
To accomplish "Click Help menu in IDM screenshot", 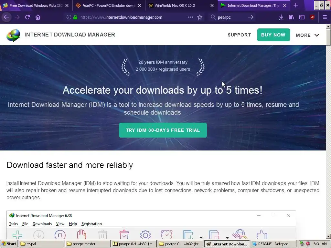I will click(x=73, y=224).
